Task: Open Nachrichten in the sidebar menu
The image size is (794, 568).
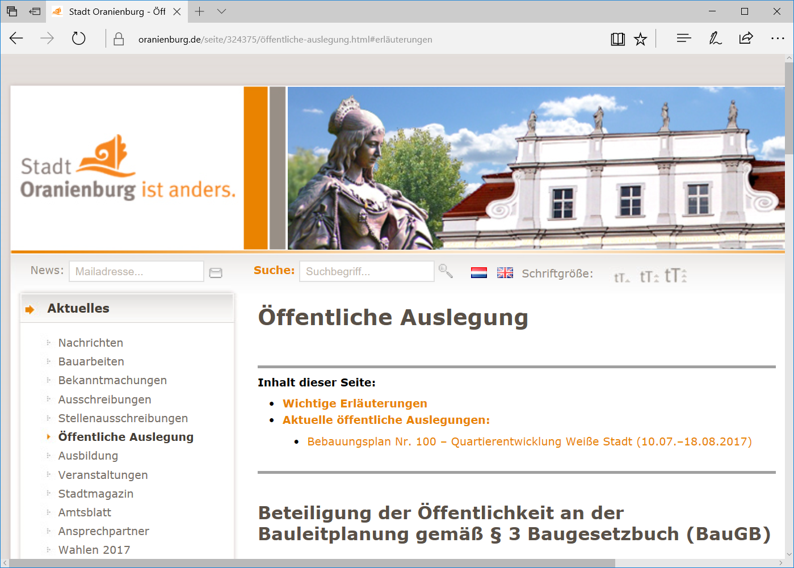Action: 91,343
